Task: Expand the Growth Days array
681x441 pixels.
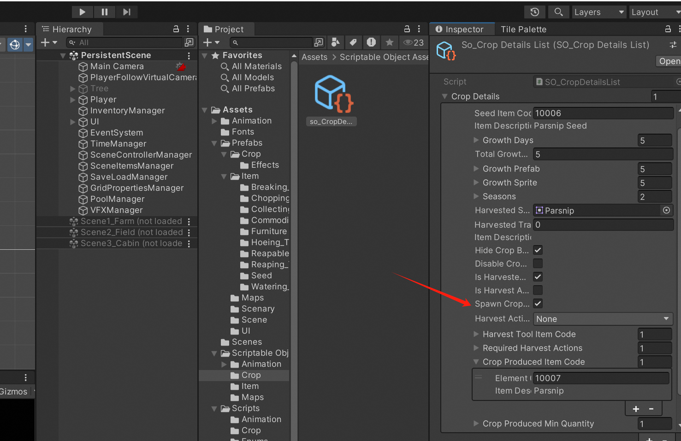Action: click(476, 140)
